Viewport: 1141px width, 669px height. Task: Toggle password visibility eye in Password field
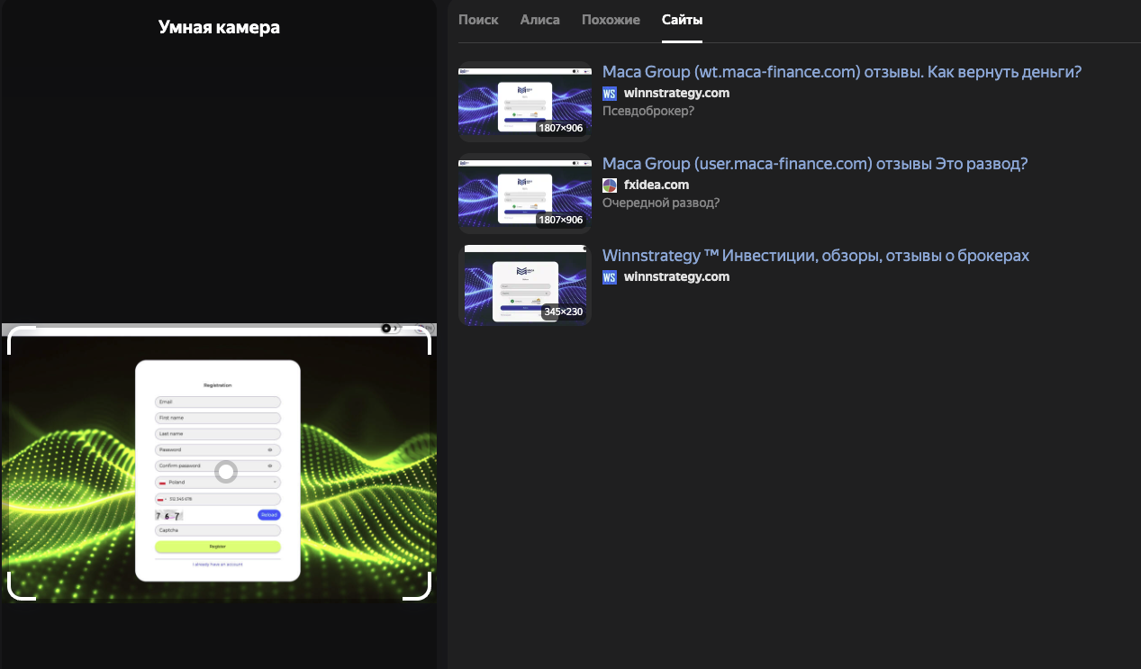pos(270,449)
